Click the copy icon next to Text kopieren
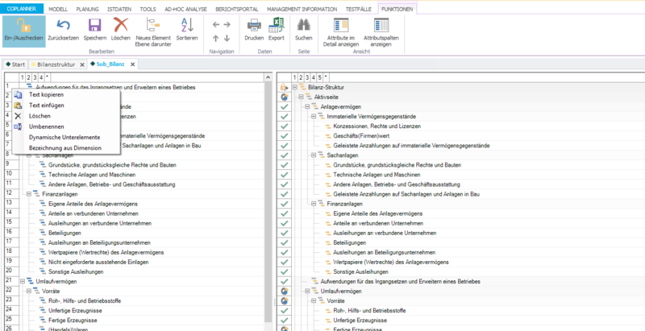 point(18,95)
